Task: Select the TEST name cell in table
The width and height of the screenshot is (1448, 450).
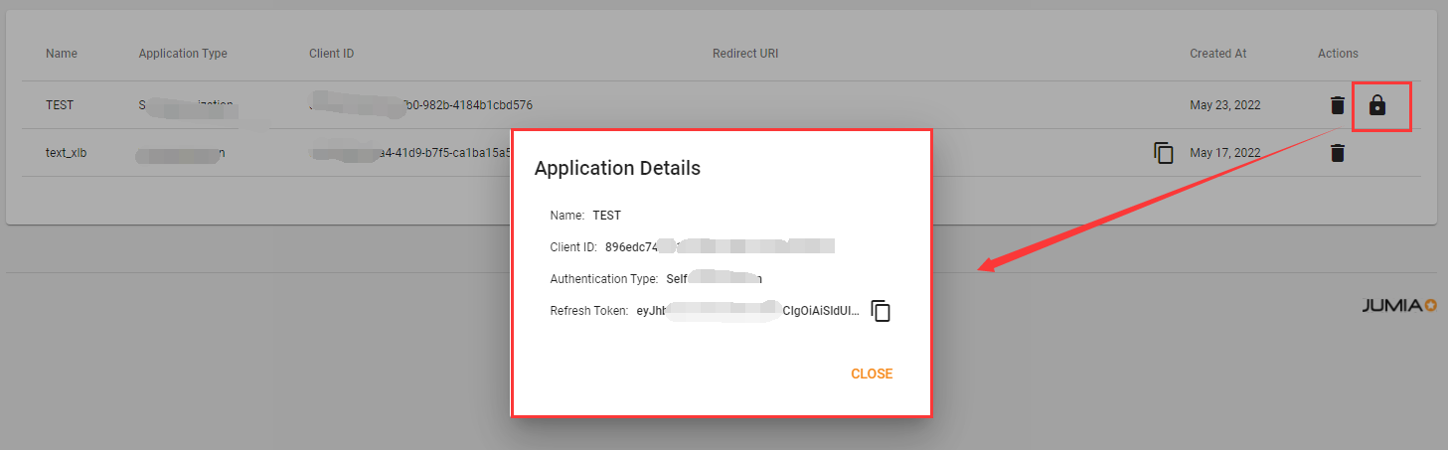Action: pos(60,105)
